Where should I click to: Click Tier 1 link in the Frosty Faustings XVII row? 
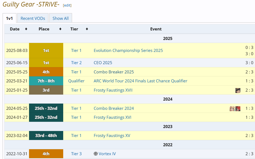click(76, 90)
